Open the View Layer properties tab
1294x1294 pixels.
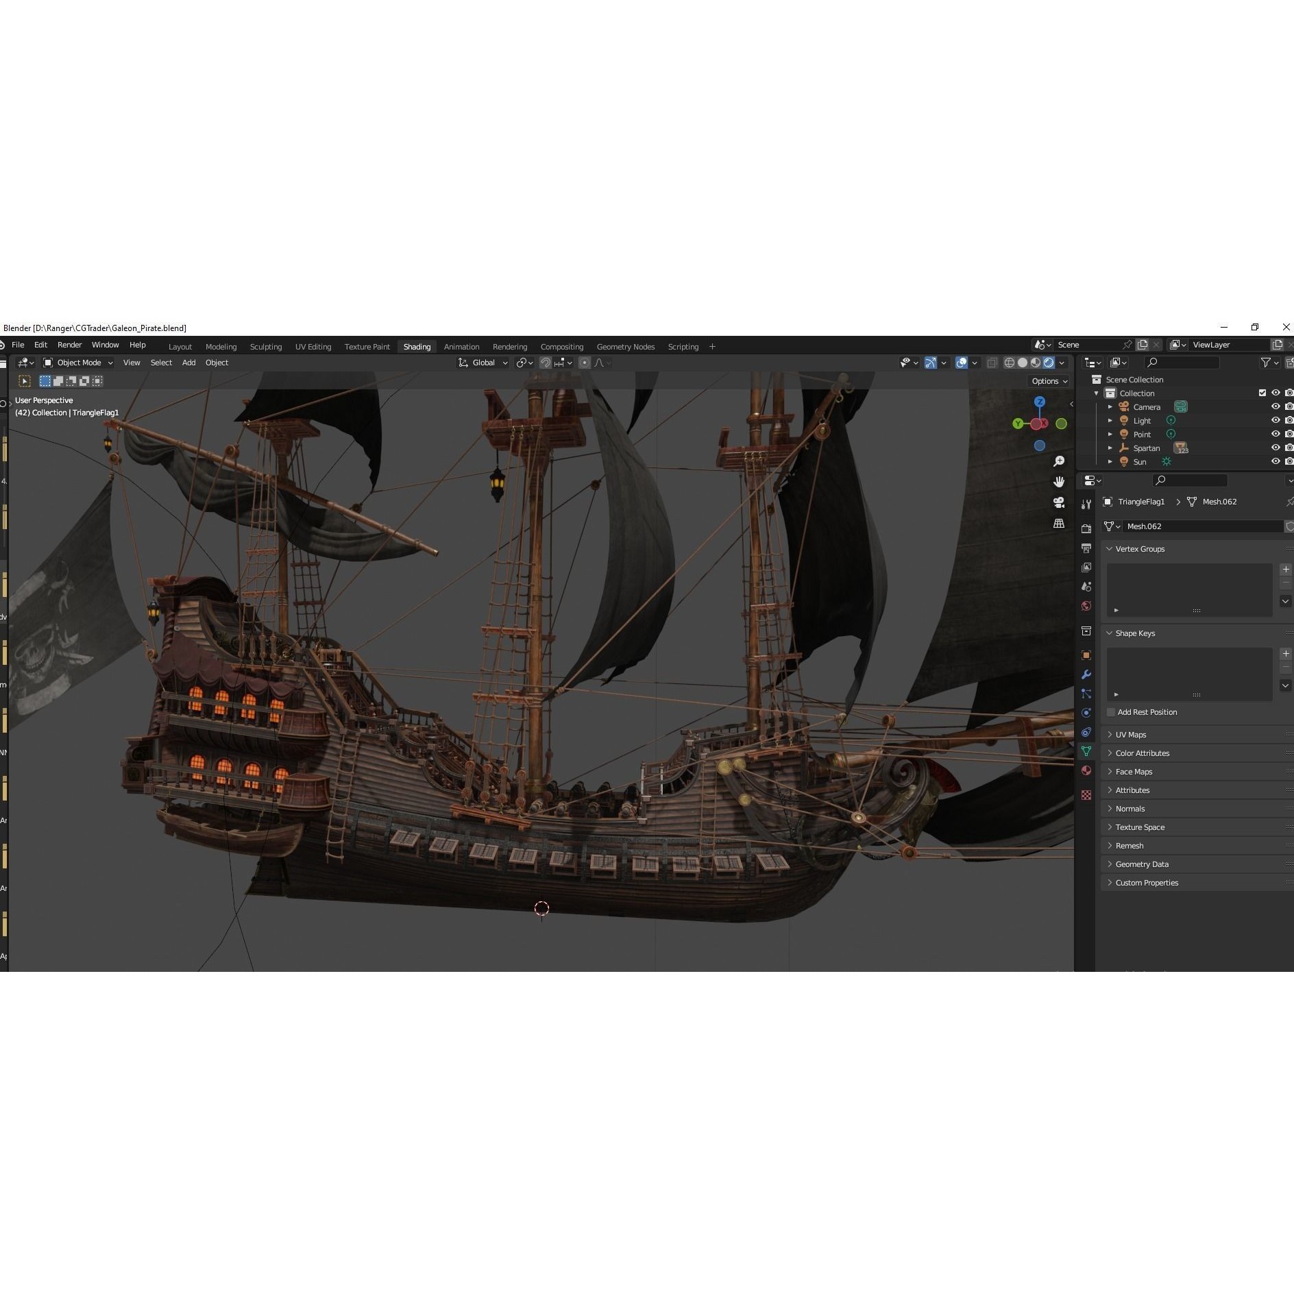pyautogui.click(x=1087, y=566)
